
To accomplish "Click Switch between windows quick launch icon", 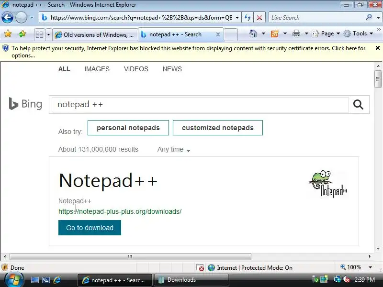I will pos(46,280).
